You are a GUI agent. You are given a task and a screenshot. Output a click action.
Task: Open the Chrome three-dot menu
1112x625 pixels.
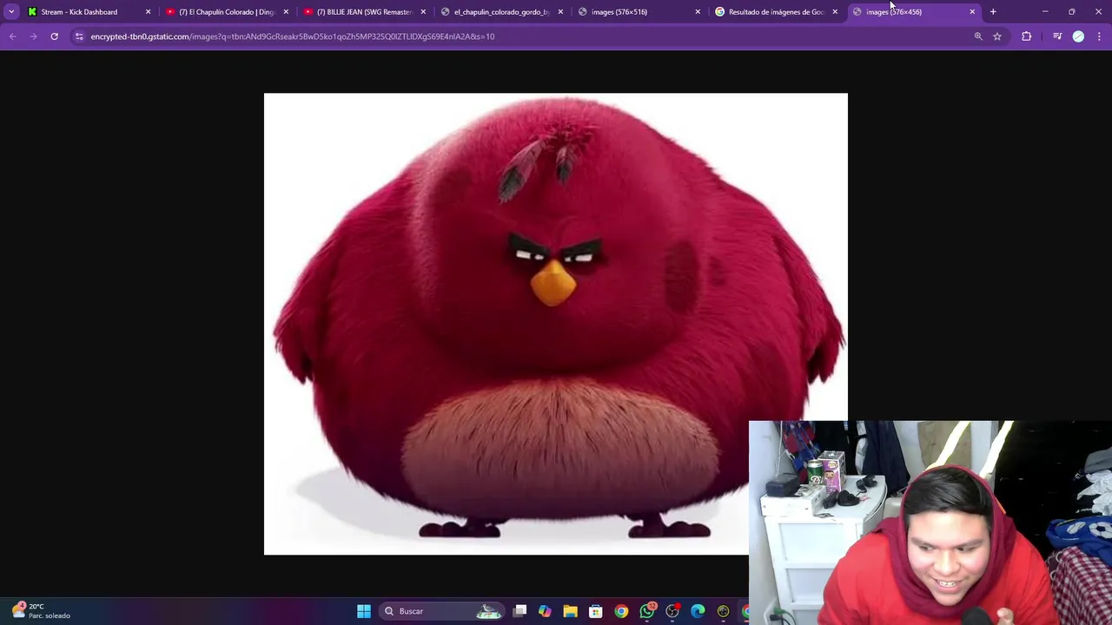pyautogui.click(x=1100, y=36)
